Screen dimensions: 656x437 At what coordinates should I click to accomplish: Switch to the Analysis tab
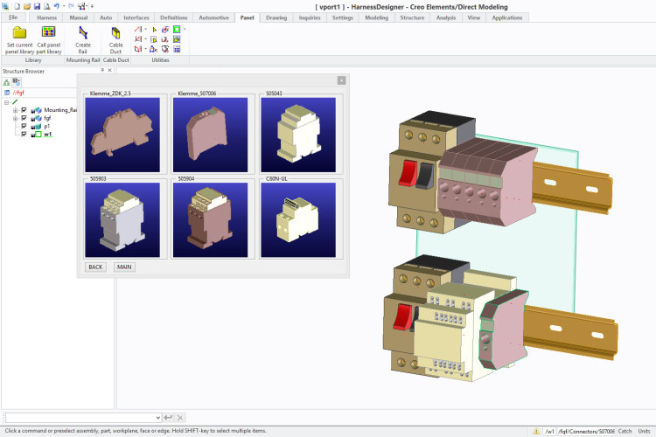click(x=446, y=17)
